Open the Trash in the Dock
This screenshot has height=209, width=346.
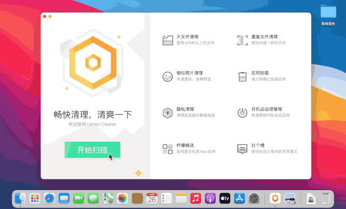click(x=325, y=198)
